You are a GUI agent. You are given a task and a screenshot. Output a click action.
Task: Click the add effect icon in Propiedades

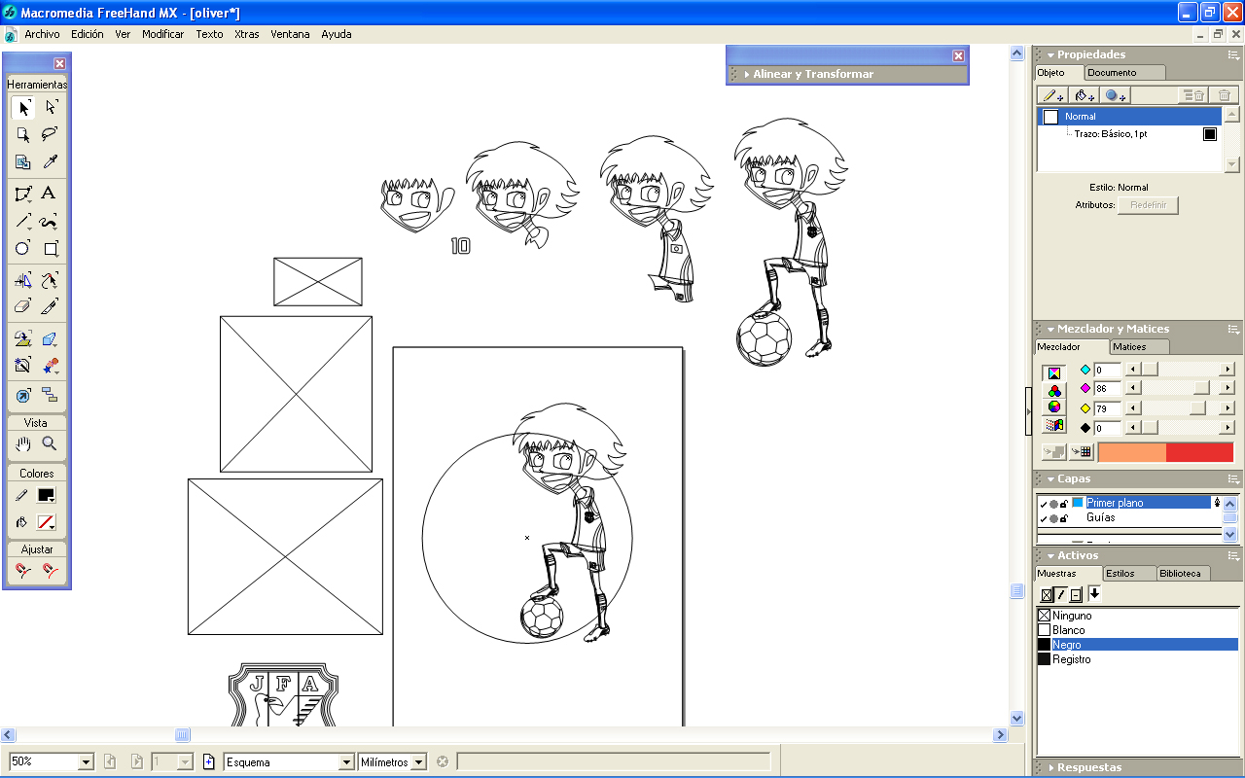coord(1116,95)
